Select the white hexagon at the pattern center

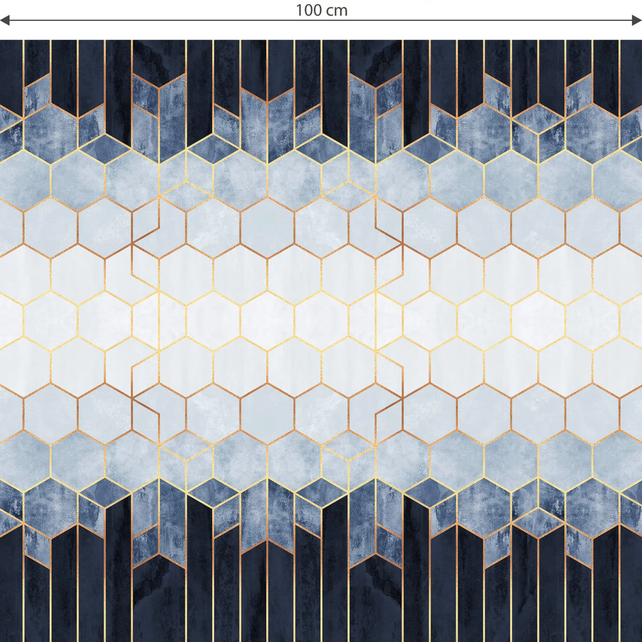click(x=267, y=320)
